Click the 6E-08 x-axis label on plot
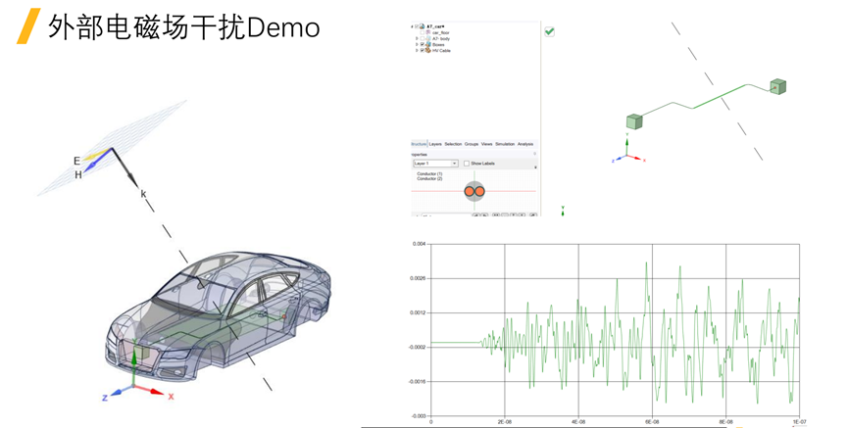Screen dimensions: 848x428 click(x=652, y=421)
